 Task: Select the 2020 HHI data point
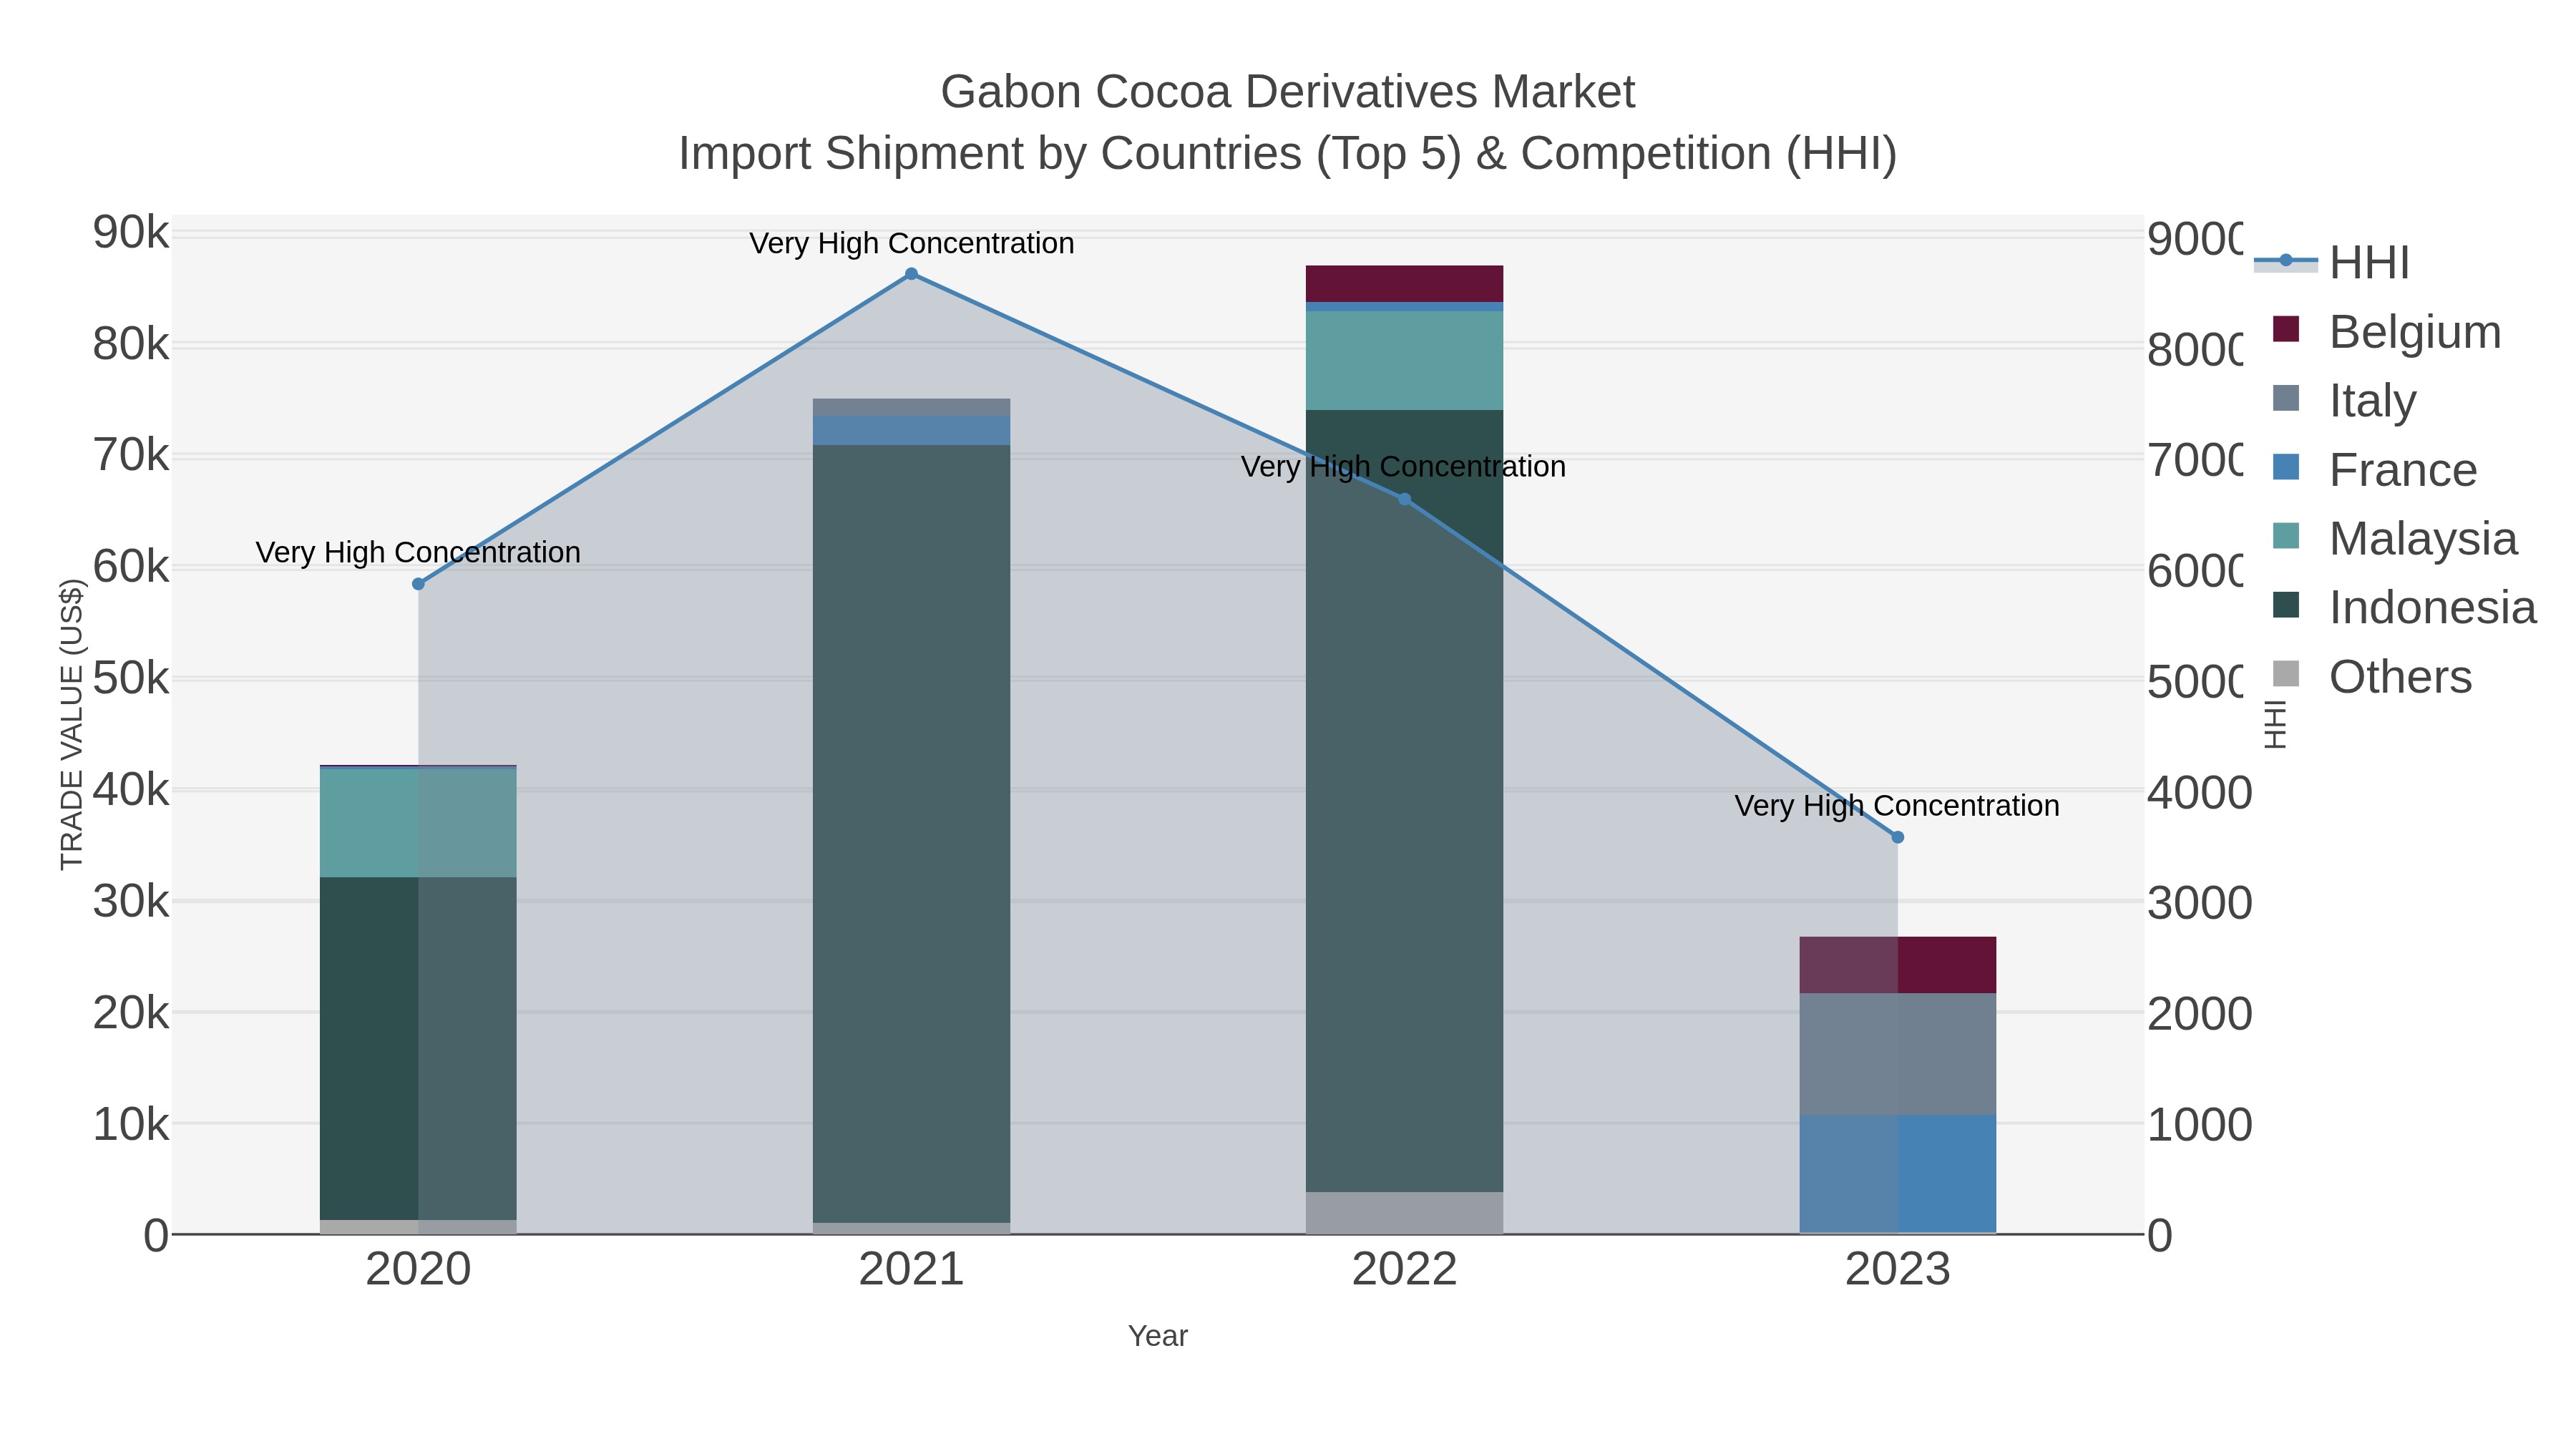418,584
